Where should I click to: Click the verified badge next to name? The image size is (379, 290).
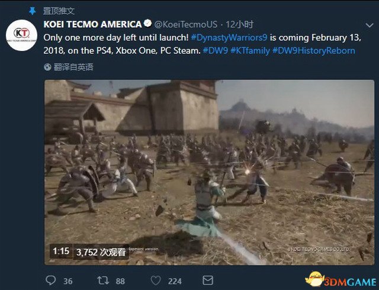[x=147, y=24]
